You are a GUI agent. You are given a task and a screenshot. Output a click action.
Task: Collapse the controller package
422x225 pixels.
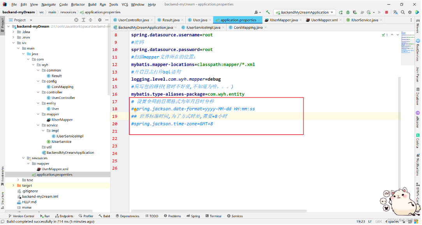pyautogui.click(x=38, y=92)
